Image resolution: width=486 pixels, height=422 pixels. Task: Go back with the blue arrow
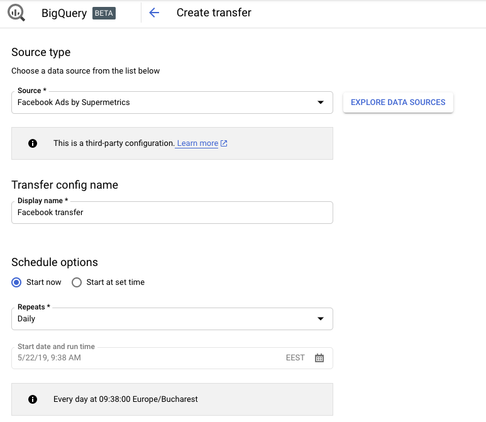click(x=154, y=13)
